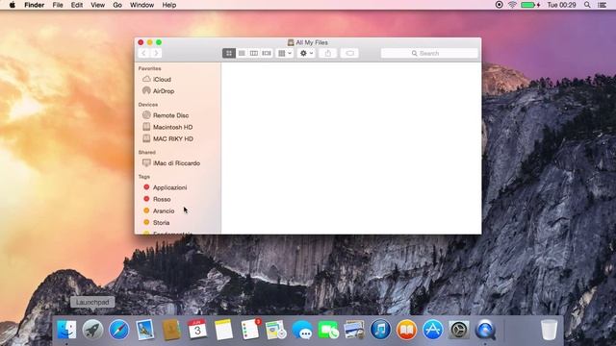Open QuickTime Player from the Dock

coord(485,330)
